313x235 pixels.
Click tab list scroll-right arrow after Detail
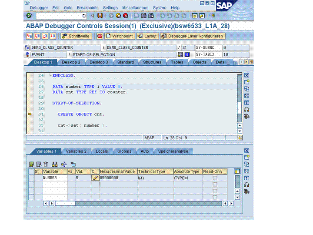(x=246, y=62)
